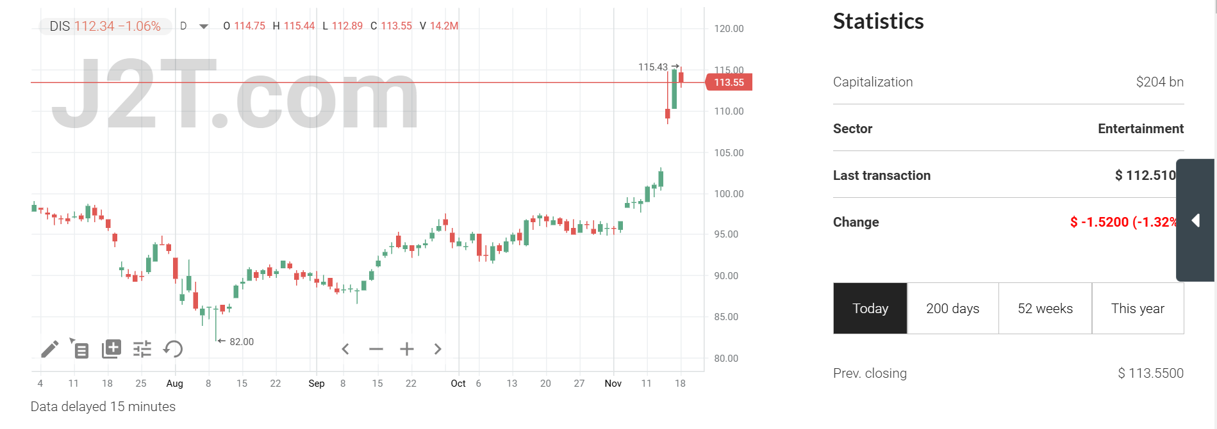This screenshot has height=429, width=1217.
Task: Click the Entertainment sector value
Action: (1140, 128)
